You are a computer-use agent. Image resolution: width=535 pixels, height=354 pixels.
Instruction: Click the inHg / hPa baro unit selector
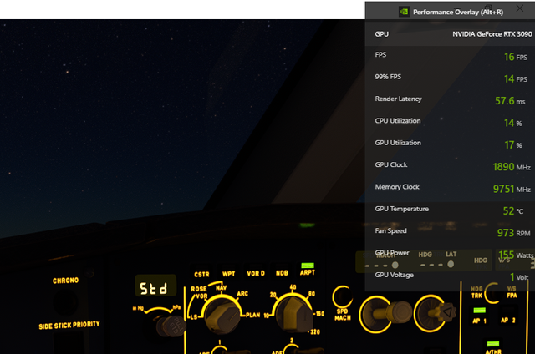pyautogui.click(x=157, y=310)
